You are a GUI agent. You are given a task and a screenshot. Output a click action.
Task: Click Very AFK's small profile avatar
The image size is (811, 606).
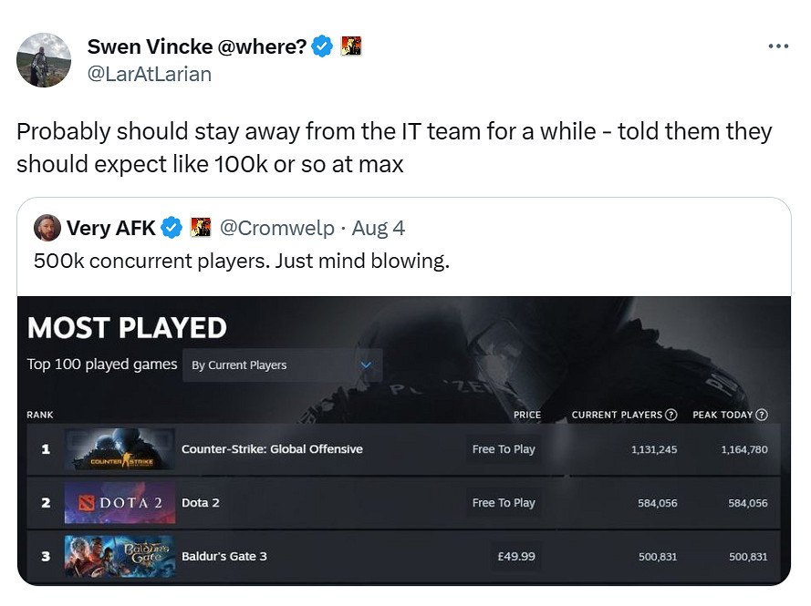47,227
